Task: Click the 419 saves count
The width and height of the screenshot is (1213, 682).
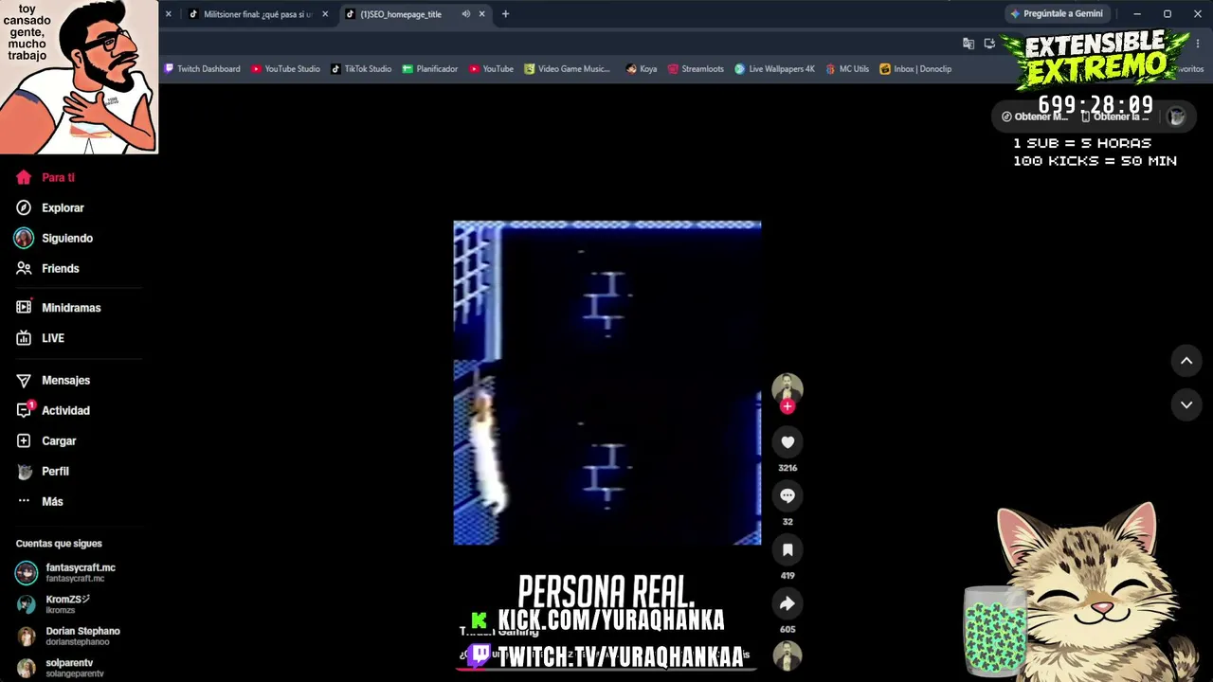Action: 788,576
